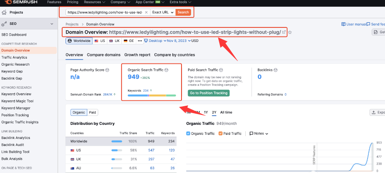385x173 pixels.
Task: Open Site Bulk Analysis in sidebar
Action: (12, 159)
